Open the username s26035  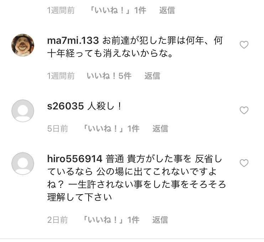65,106
